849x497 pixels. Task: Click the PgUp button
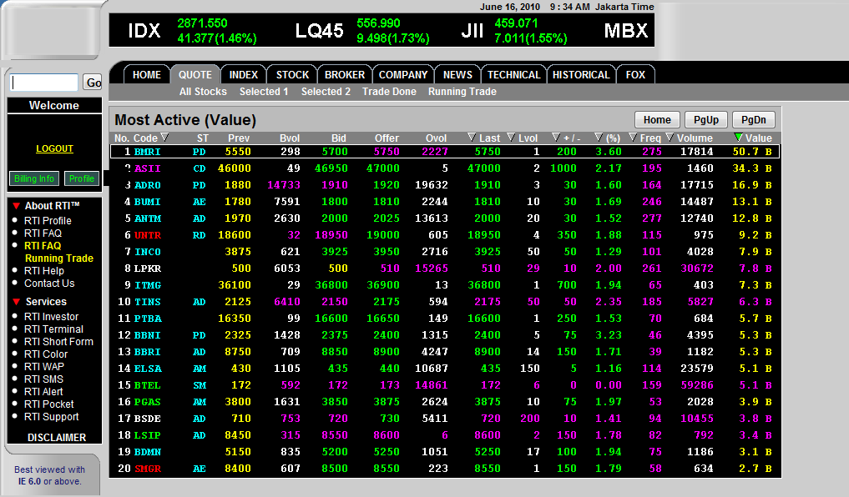[706, 119]
